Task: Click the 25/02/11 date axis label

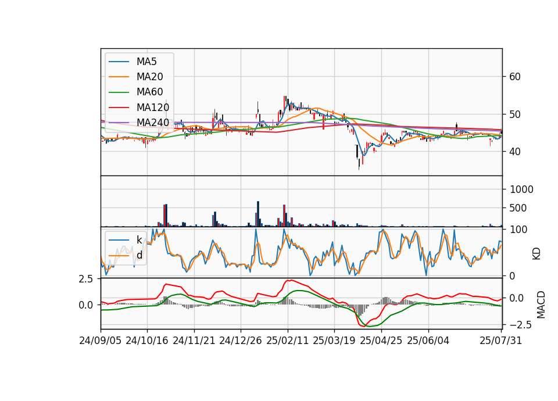Action: tap(288, 341)
